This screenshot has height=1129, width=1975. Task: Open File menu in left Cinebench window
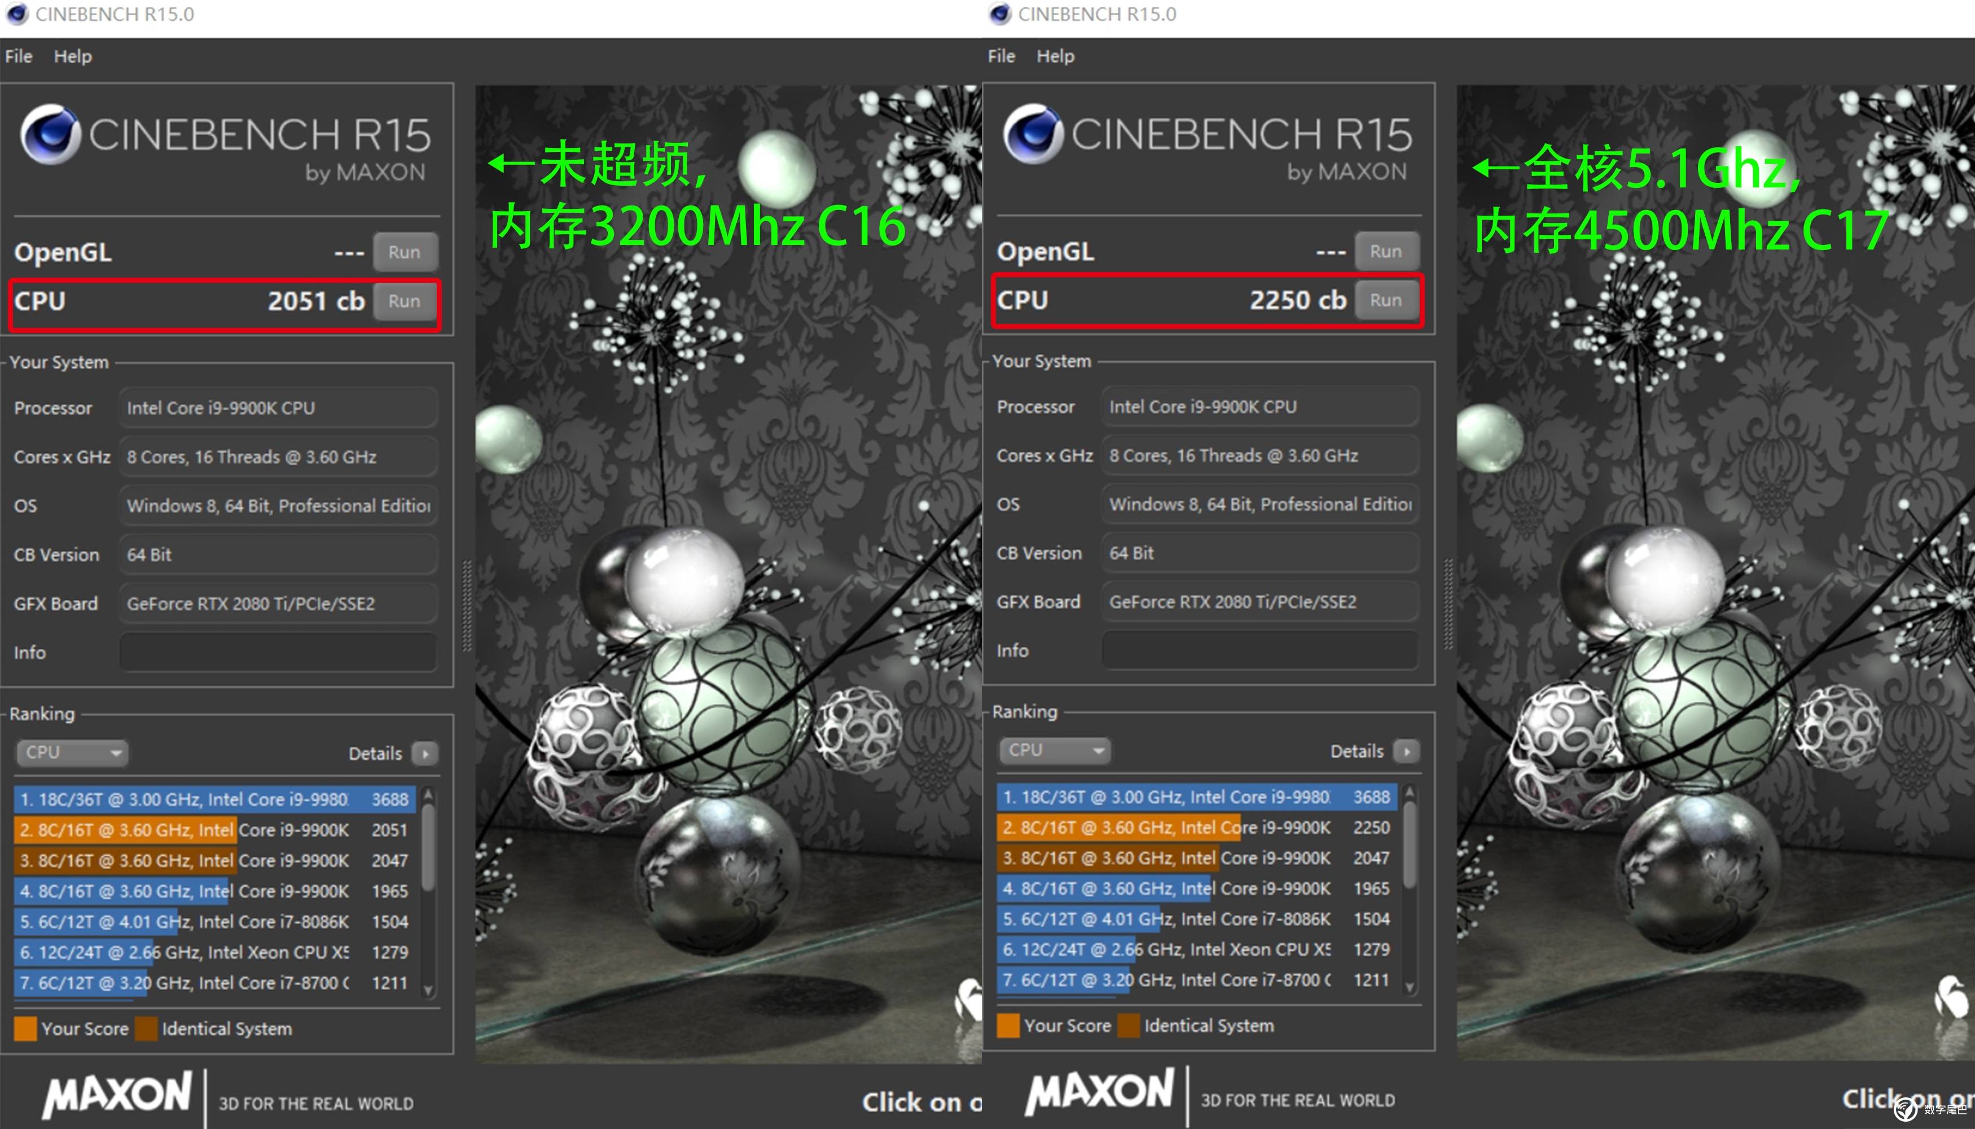(19, 56)
